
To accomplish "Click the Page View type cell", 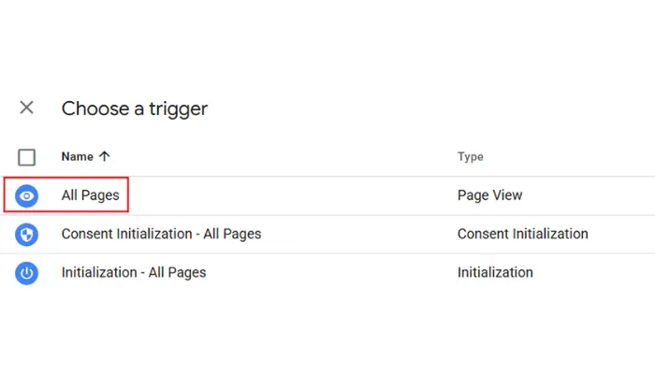I will (489, 195).
